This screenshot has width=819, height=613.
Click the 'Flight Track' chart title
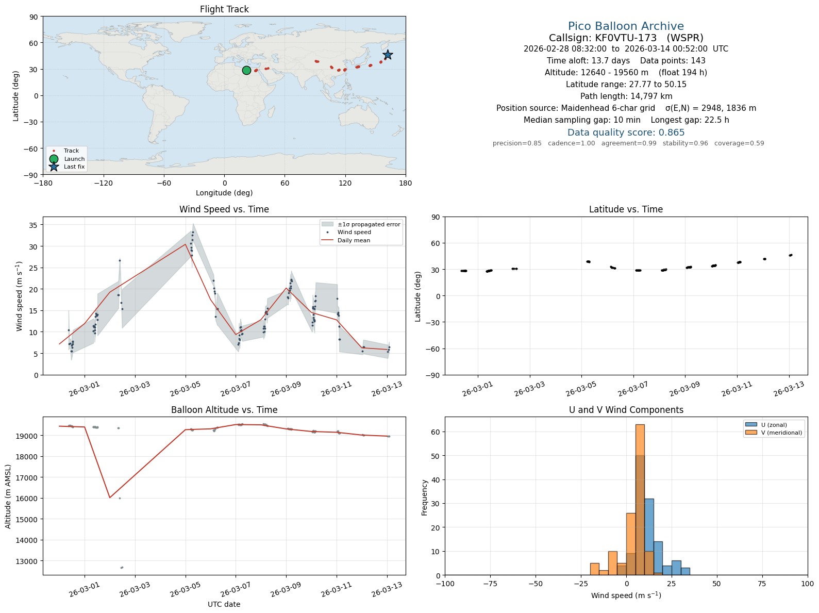click(224, 9)
